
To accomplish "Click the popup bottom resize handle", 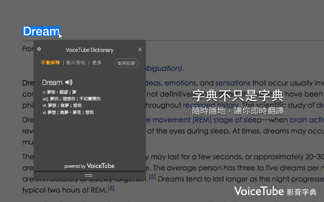I will point(89,175).
